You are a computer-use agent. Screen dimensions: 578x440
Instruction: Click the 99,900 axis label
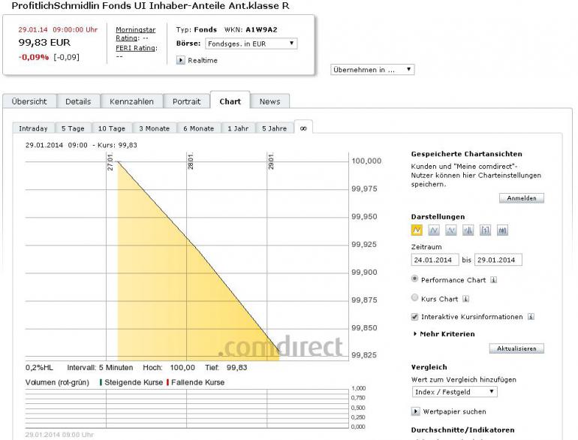tap(364, 272)
